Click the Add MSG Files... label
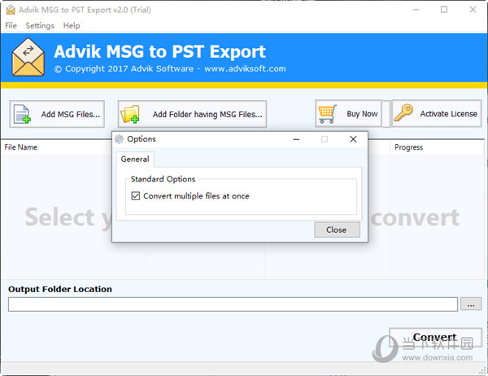 point(71,114)
